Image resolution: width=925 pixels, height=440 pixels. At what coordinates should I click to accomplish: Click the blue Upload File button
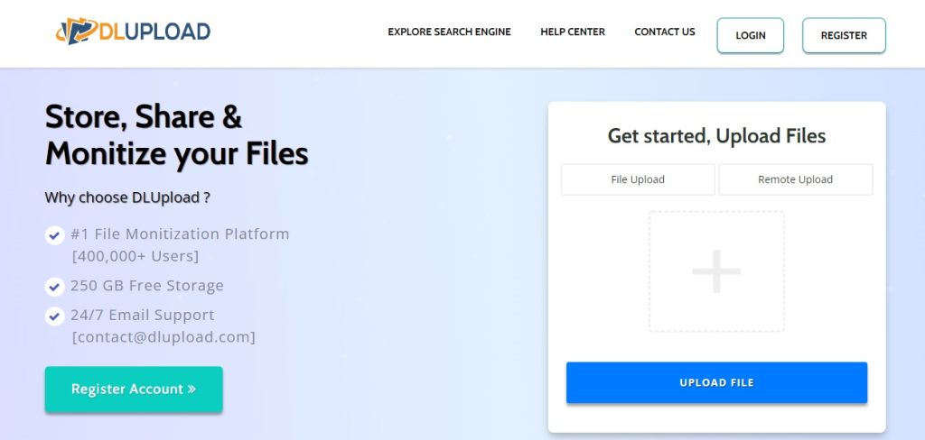click(716, 383)
